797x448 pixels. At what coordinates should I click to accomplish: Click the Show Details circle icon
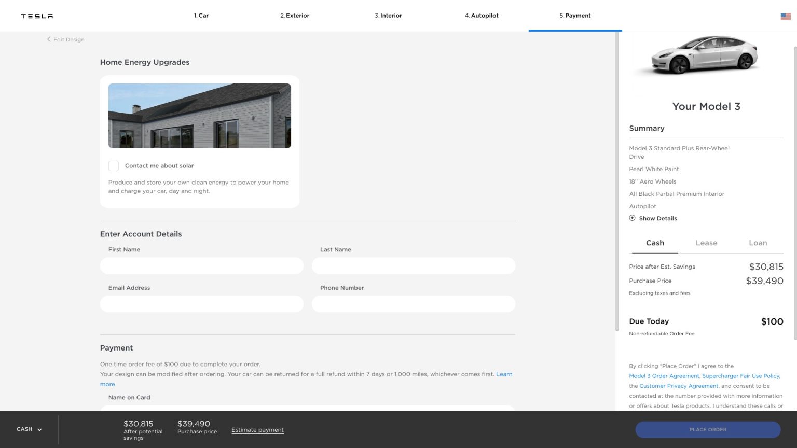tap(632, 218)
